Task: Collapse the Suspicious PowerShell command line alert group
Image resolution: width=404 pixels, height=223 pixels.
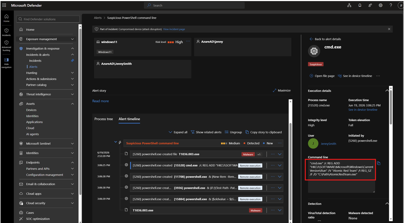Action: coord(115,142)
